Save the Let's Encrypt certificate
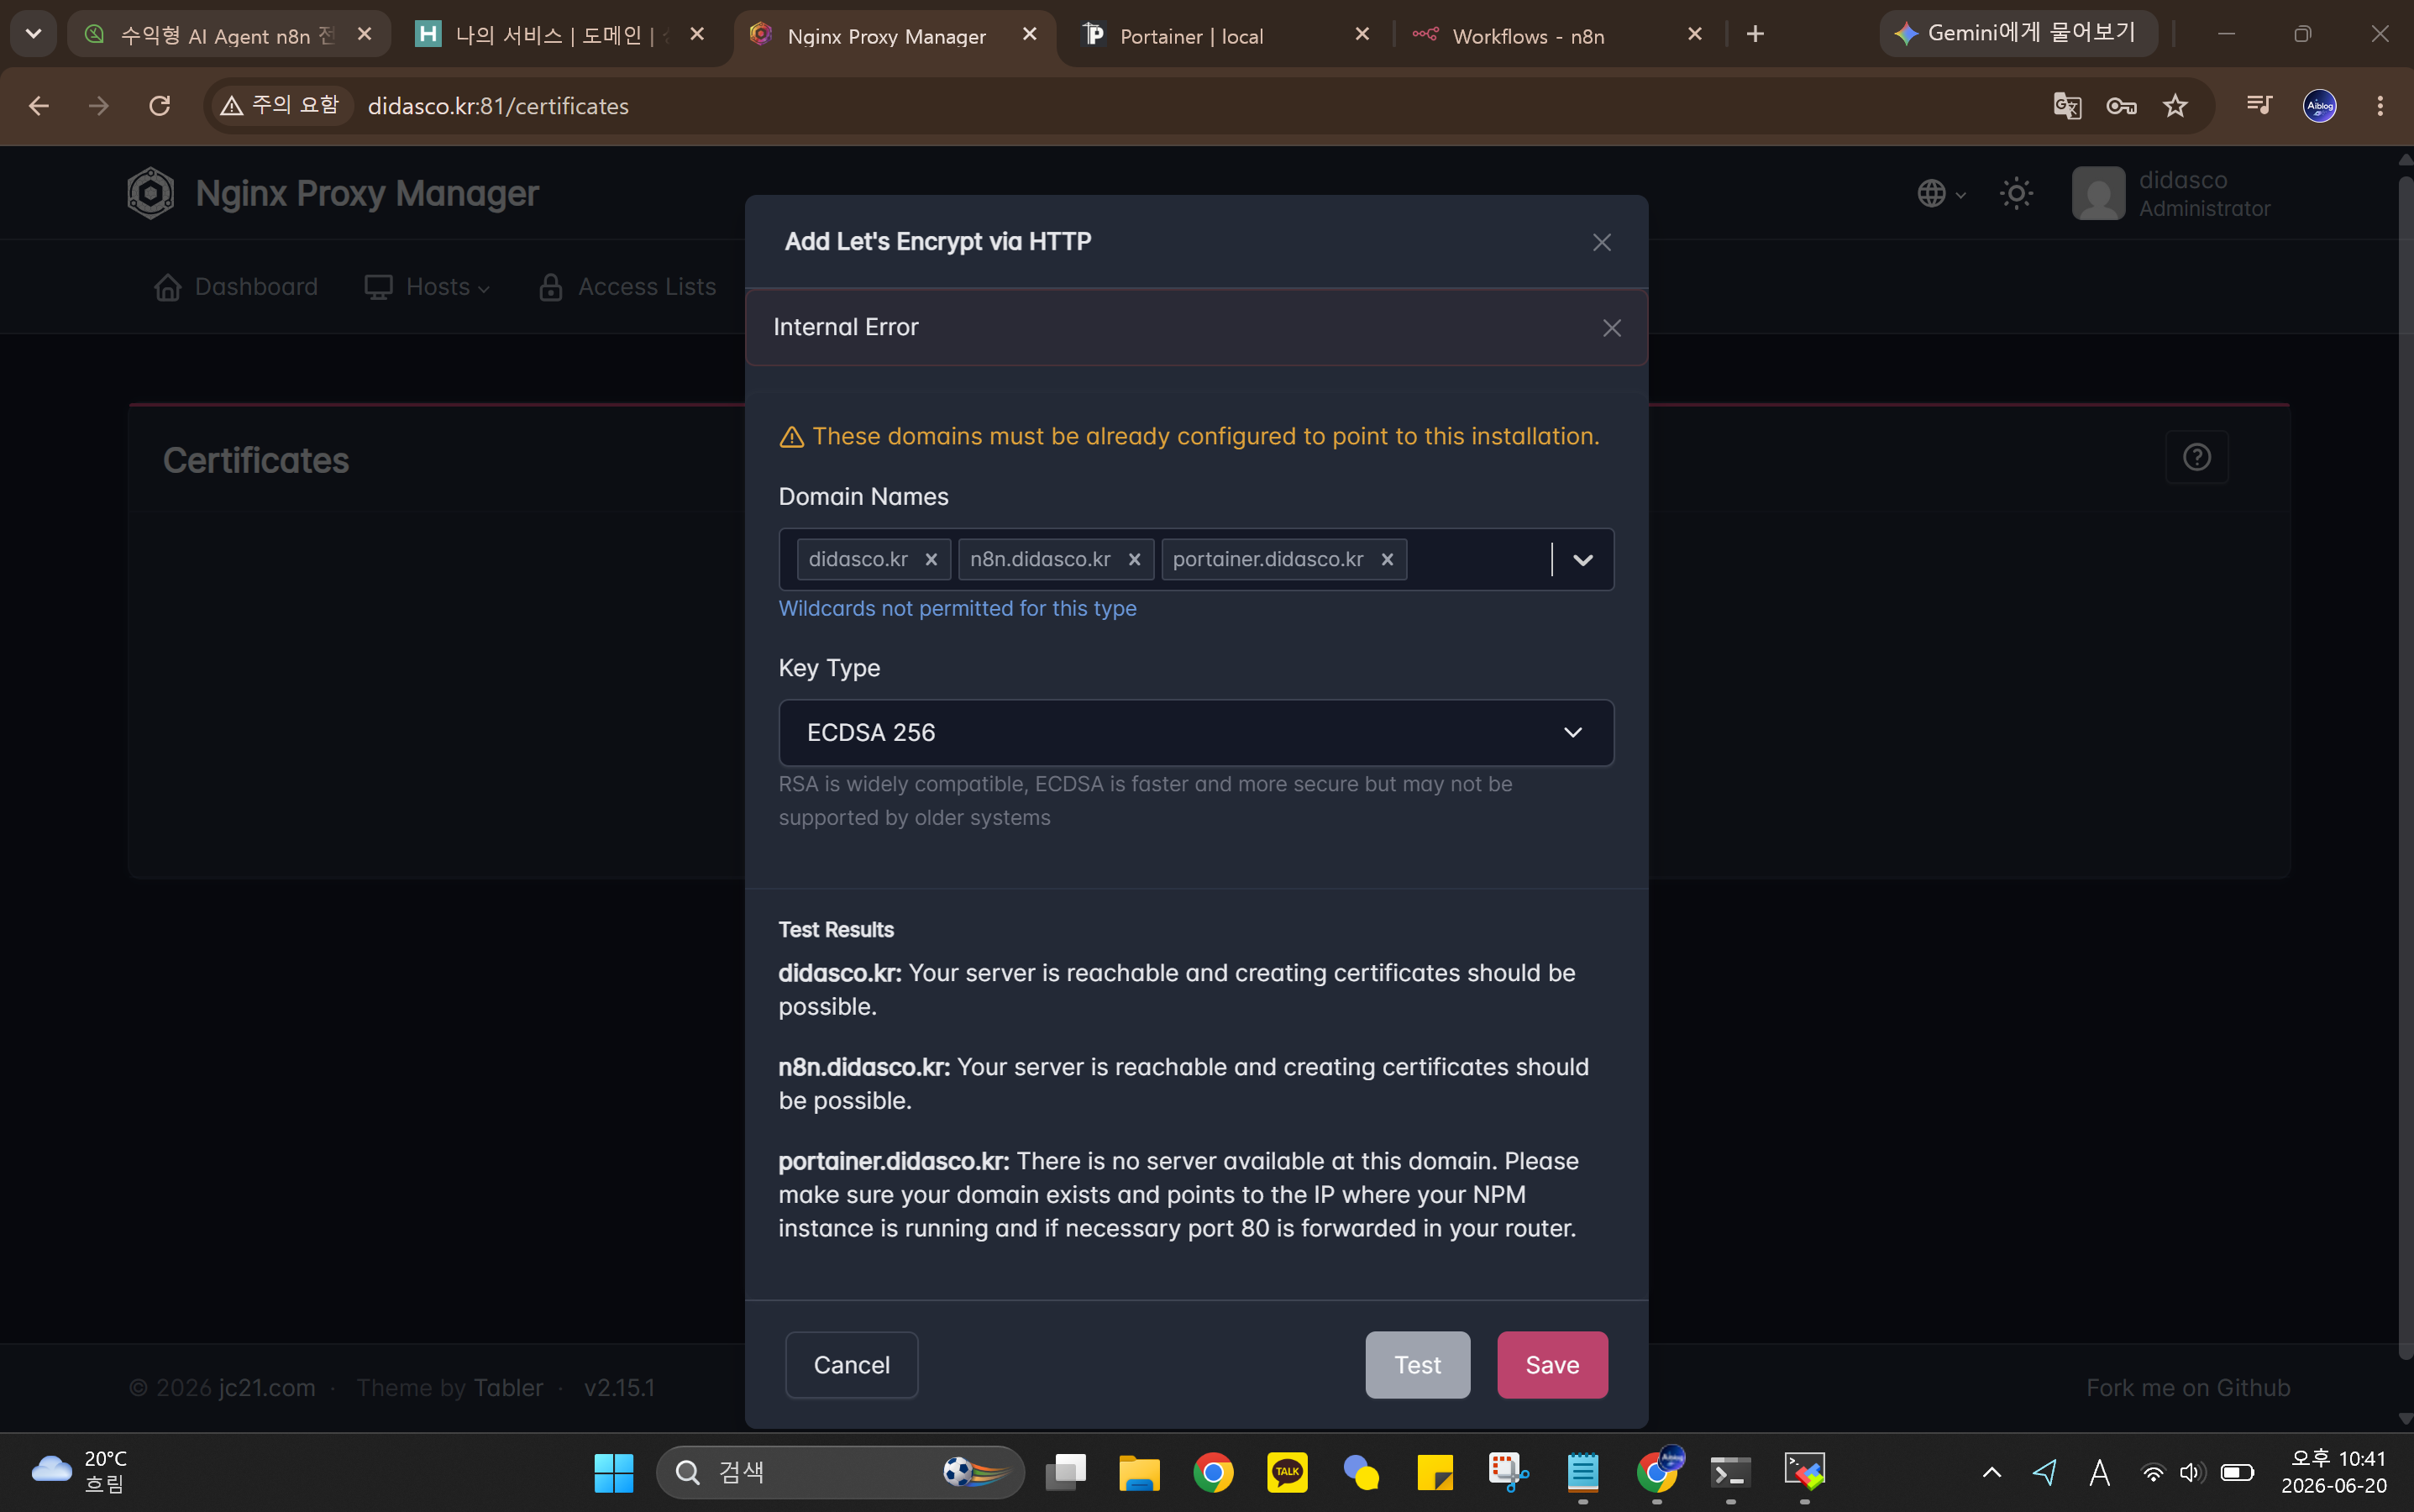 1552,1364
